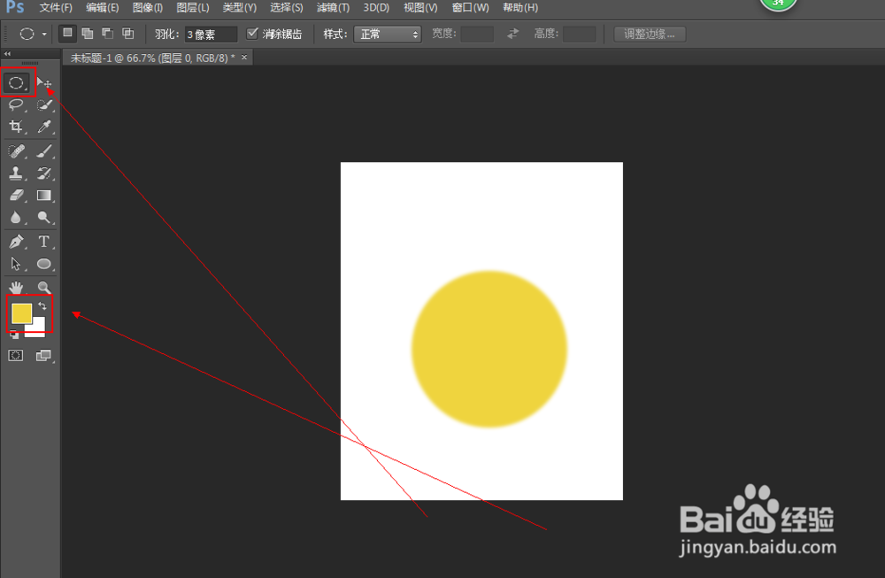Open the 视图(V) menu
The image size is (885, 578).
420,8
